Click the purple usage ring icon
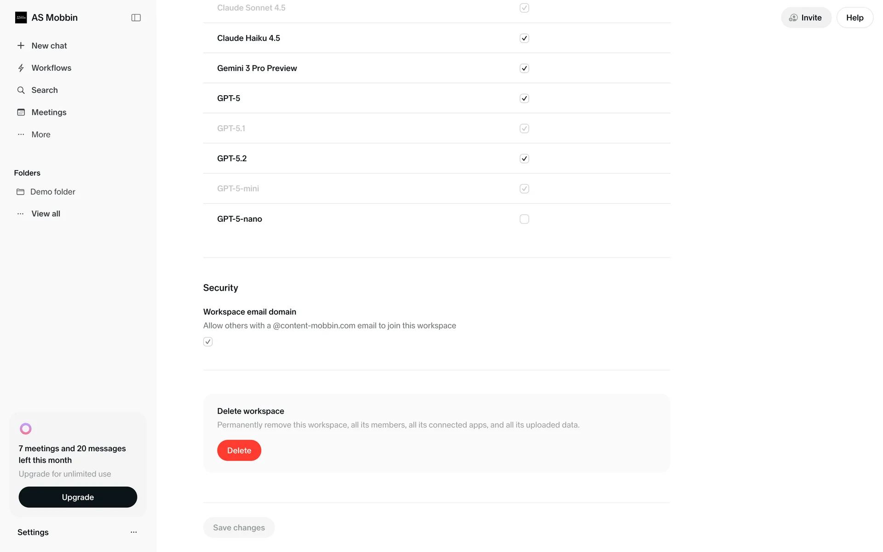 26,429
